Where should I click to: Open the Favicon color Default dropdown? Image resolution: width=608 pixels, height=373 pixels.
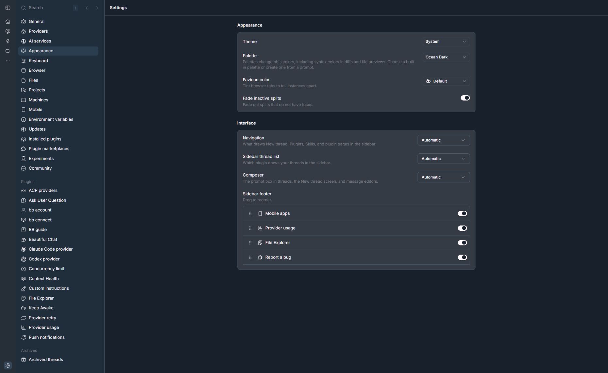click(x=446, y=81)
